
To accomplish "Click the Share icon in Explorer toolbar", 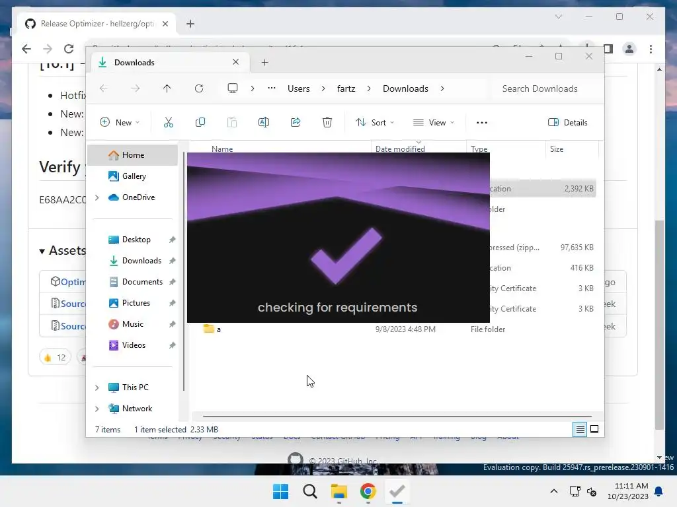I will pos(296,122).
